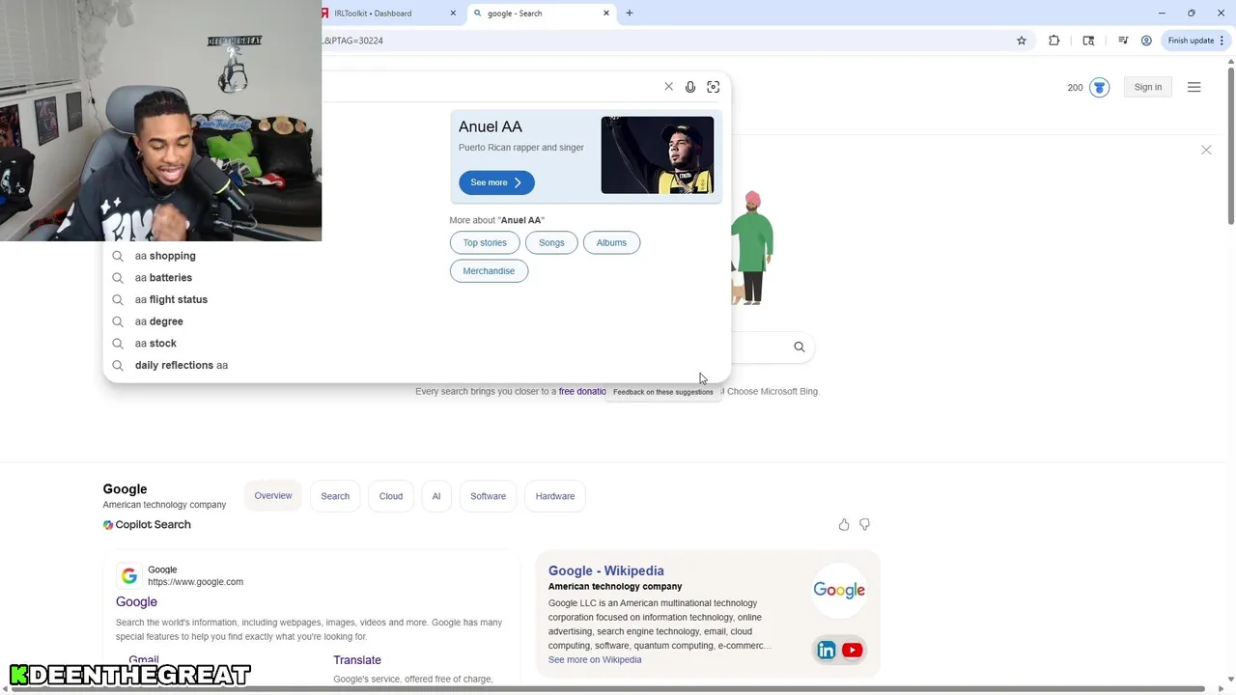Screen dimensions: 1236x695
Task: Open browser profile icon
Action: point(1146,41)
